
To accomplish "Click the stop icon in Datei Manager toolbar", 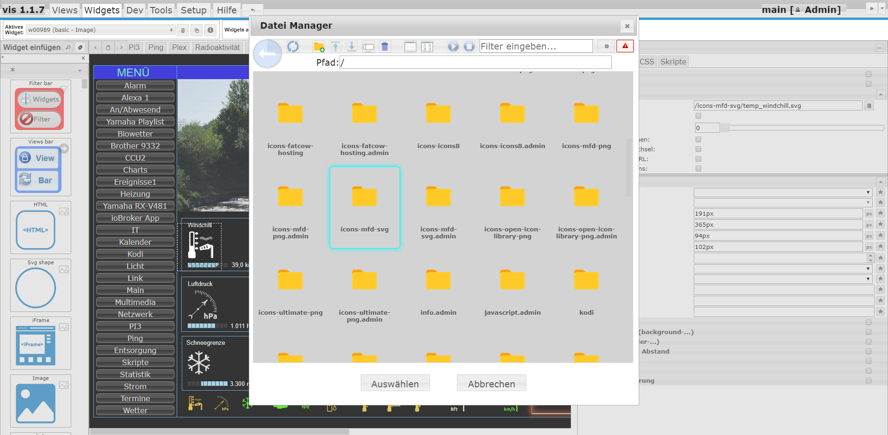I will (469, 46).
